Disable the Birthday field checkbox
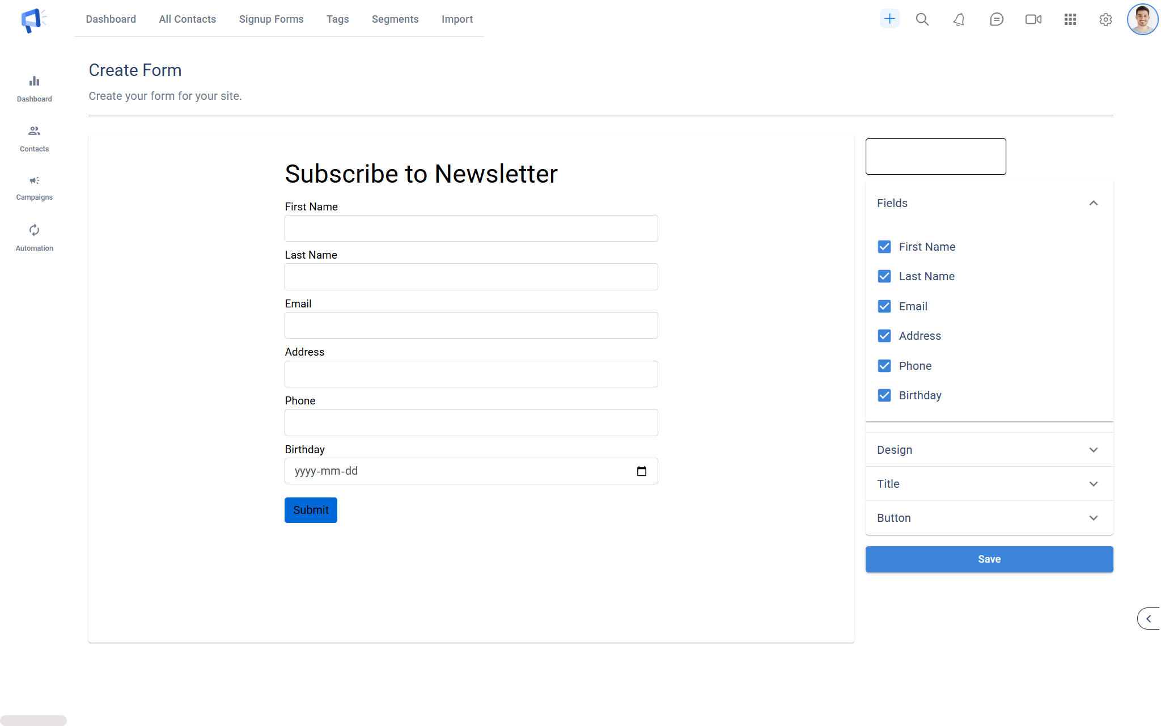Image resolution: width=1161 pixels, height=726 pixels. [x=884, y=395]
